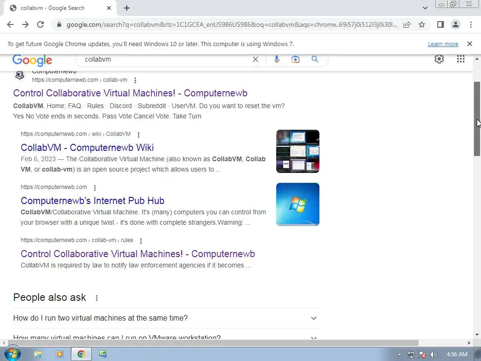Viewport: 481px width, 361px height.
Task: Click the scrollbar up arrow
Action: (477, 59)
